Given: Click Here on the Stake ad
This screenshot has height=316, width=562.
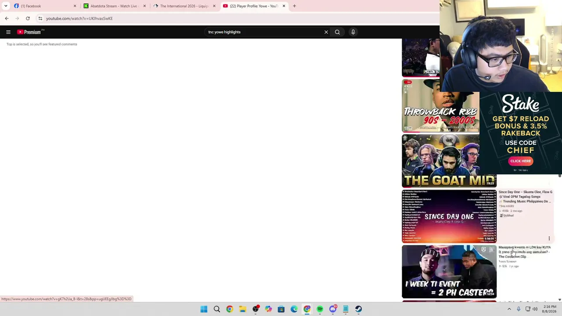Looking at the screenshot, I should tap(521, 161).
